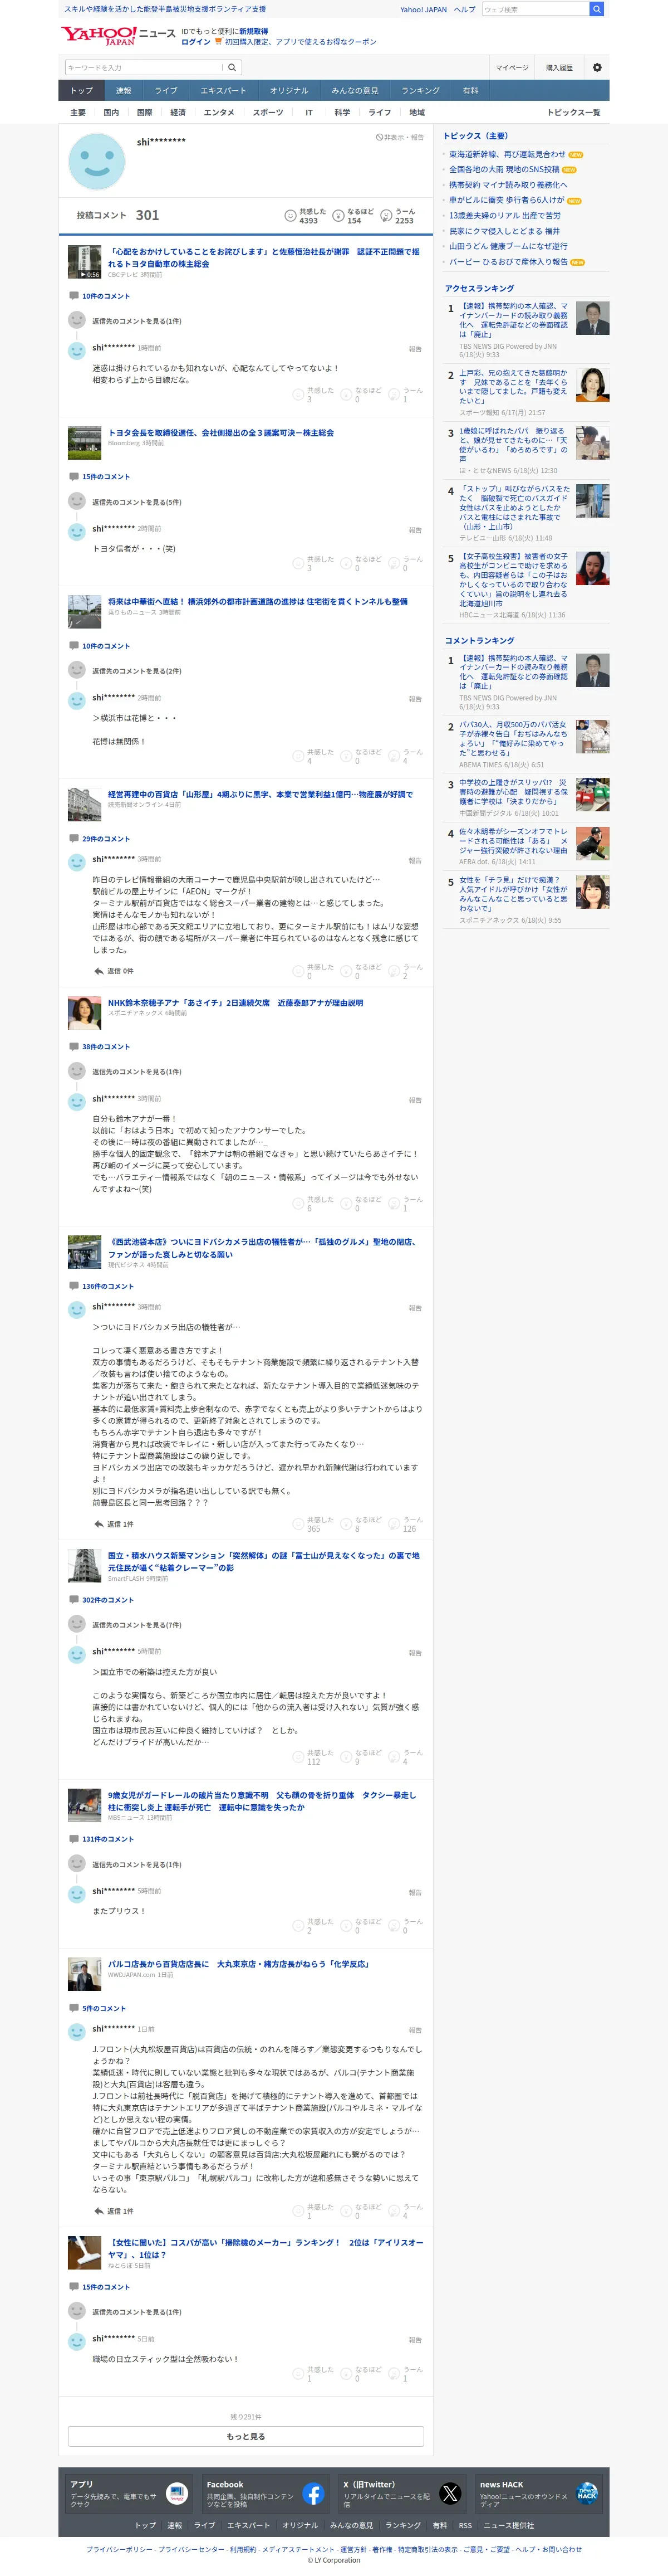Expand the もっと見る load more button
This screenshot has width=668, height=2576.
(245, 2436)
